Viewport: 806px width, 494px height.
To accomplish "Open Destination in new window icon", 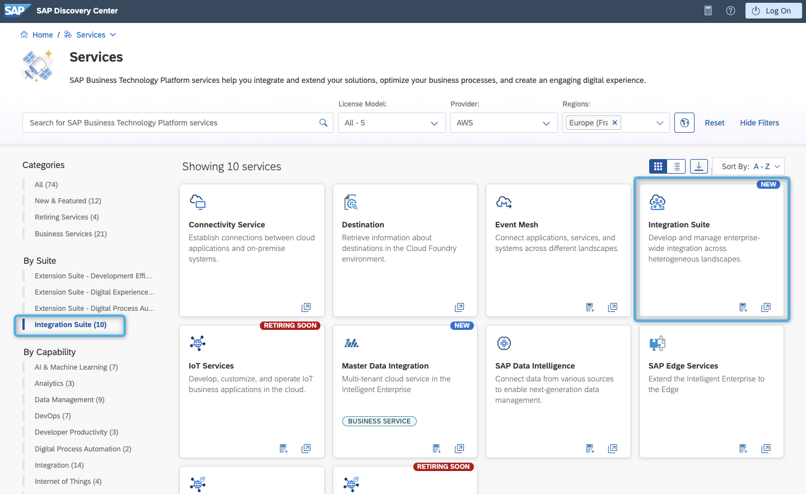I will click(x=459, y=307).
